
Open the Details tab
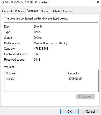tap(56, 11)
